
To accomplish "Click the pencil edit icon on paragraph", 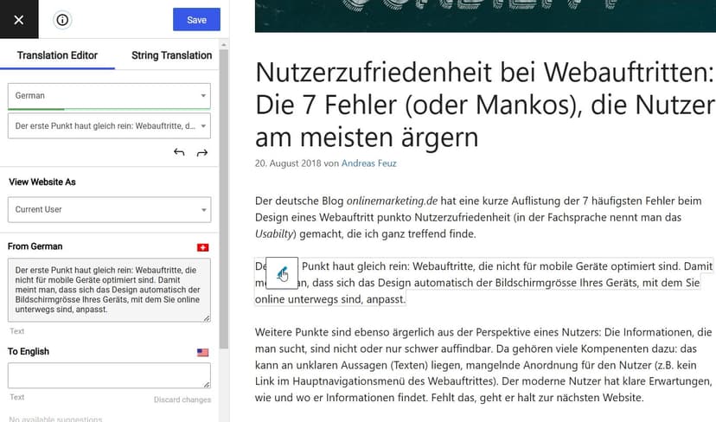I will [282, 273].
